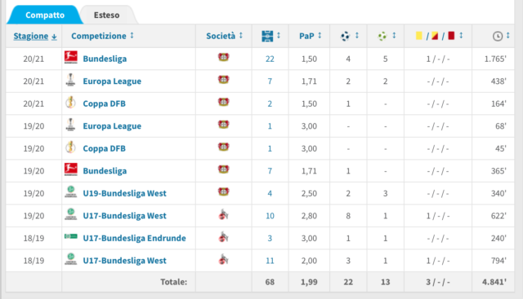Sort by the yellow and red cards icons
Screen dimensions: 523x299
(436, 36)
